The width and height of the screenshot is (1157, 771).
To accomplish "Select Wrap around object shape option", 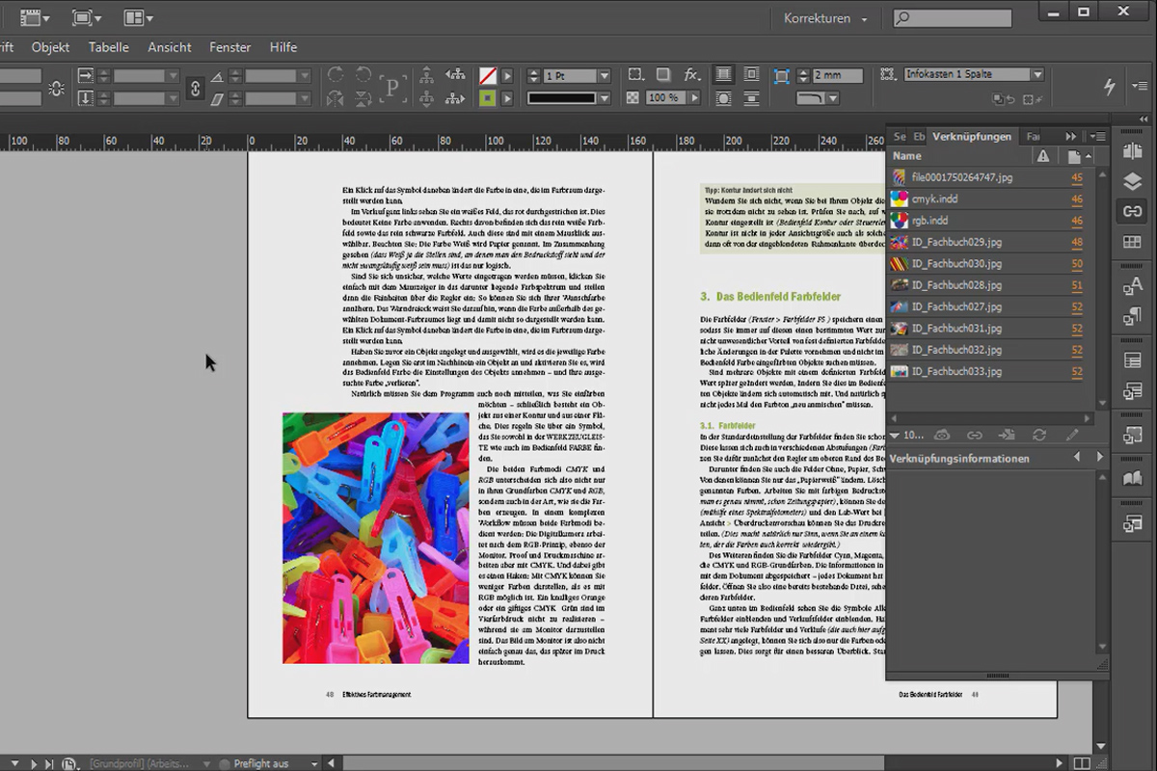I will pos(723,98).
